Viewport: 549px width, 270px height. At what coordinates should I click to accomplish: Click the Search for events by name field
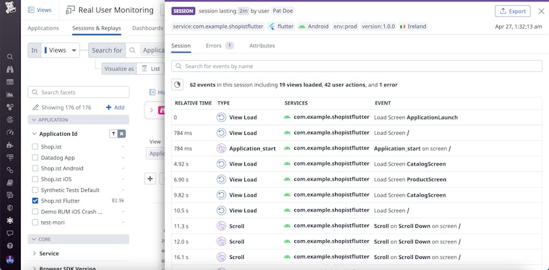356,66
